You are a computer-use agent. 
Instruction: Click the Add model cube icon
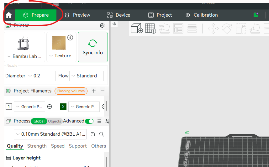click(x=136, y=28)
